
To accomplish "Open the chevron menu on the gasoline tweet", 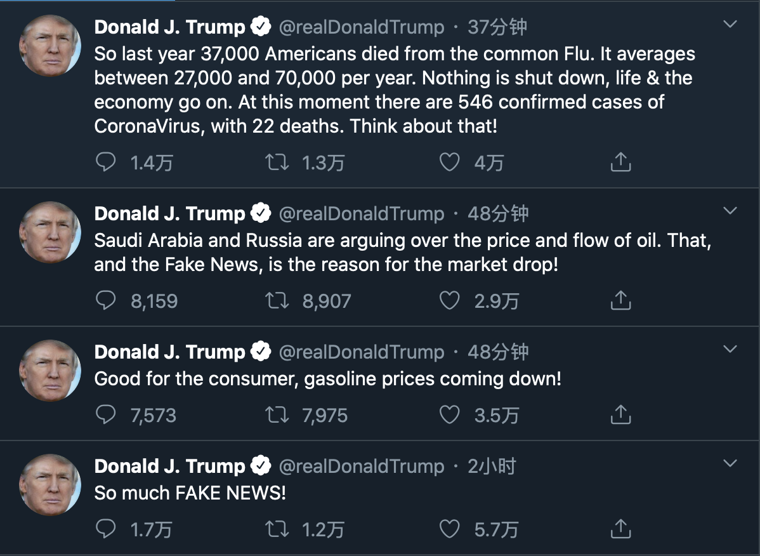I will 730,349.
